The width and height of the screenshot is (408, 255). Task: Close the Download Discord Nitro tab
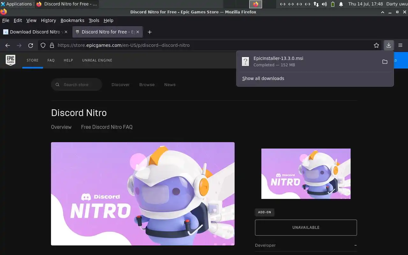click(66, 32)
